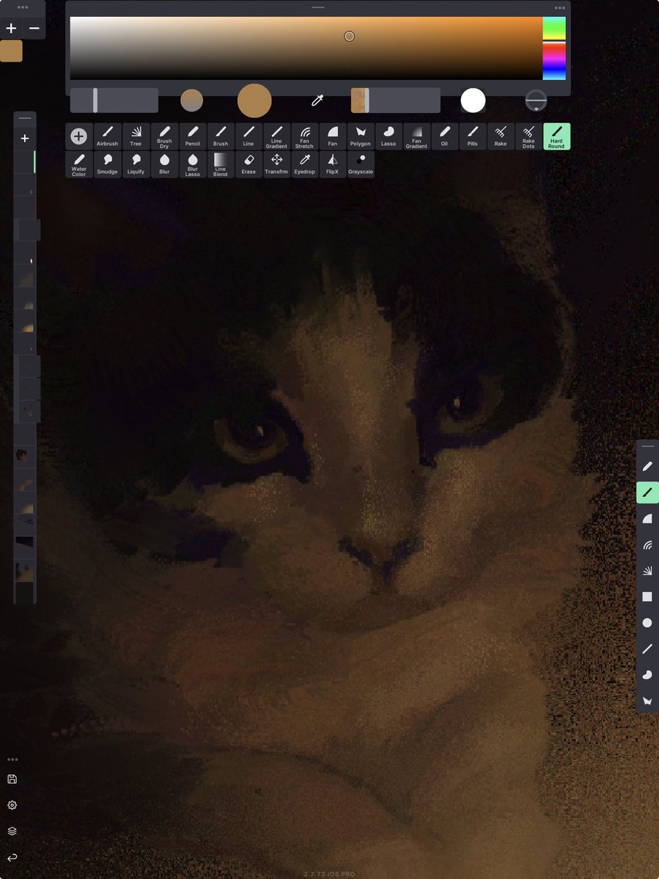Screen dimensions: 659x879
Task: Select the active layer with the green marker
Action: click(25, 161)
